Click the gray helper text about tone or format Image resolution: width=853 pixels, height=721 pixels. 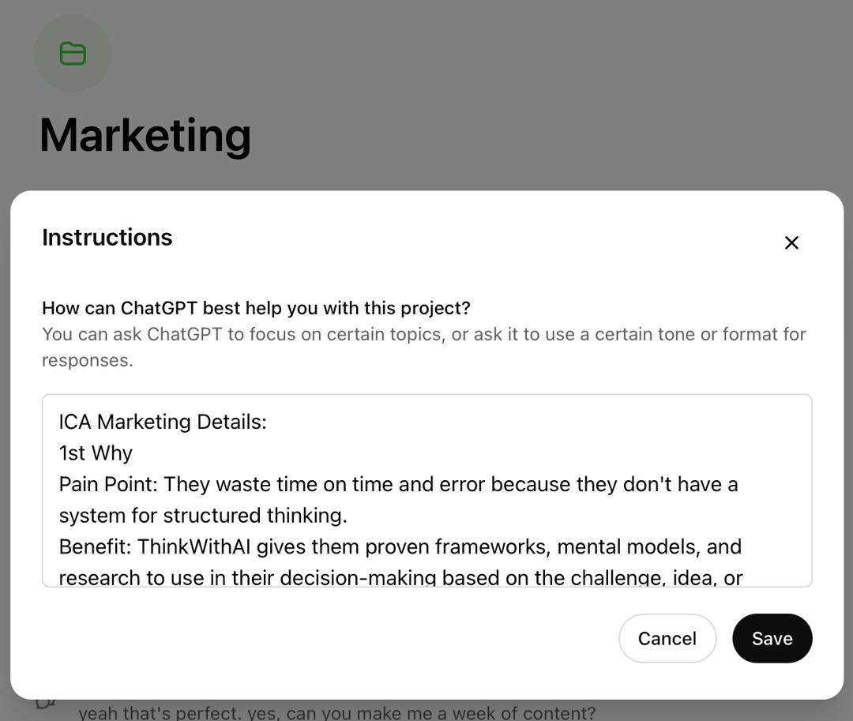click(424, 347)
